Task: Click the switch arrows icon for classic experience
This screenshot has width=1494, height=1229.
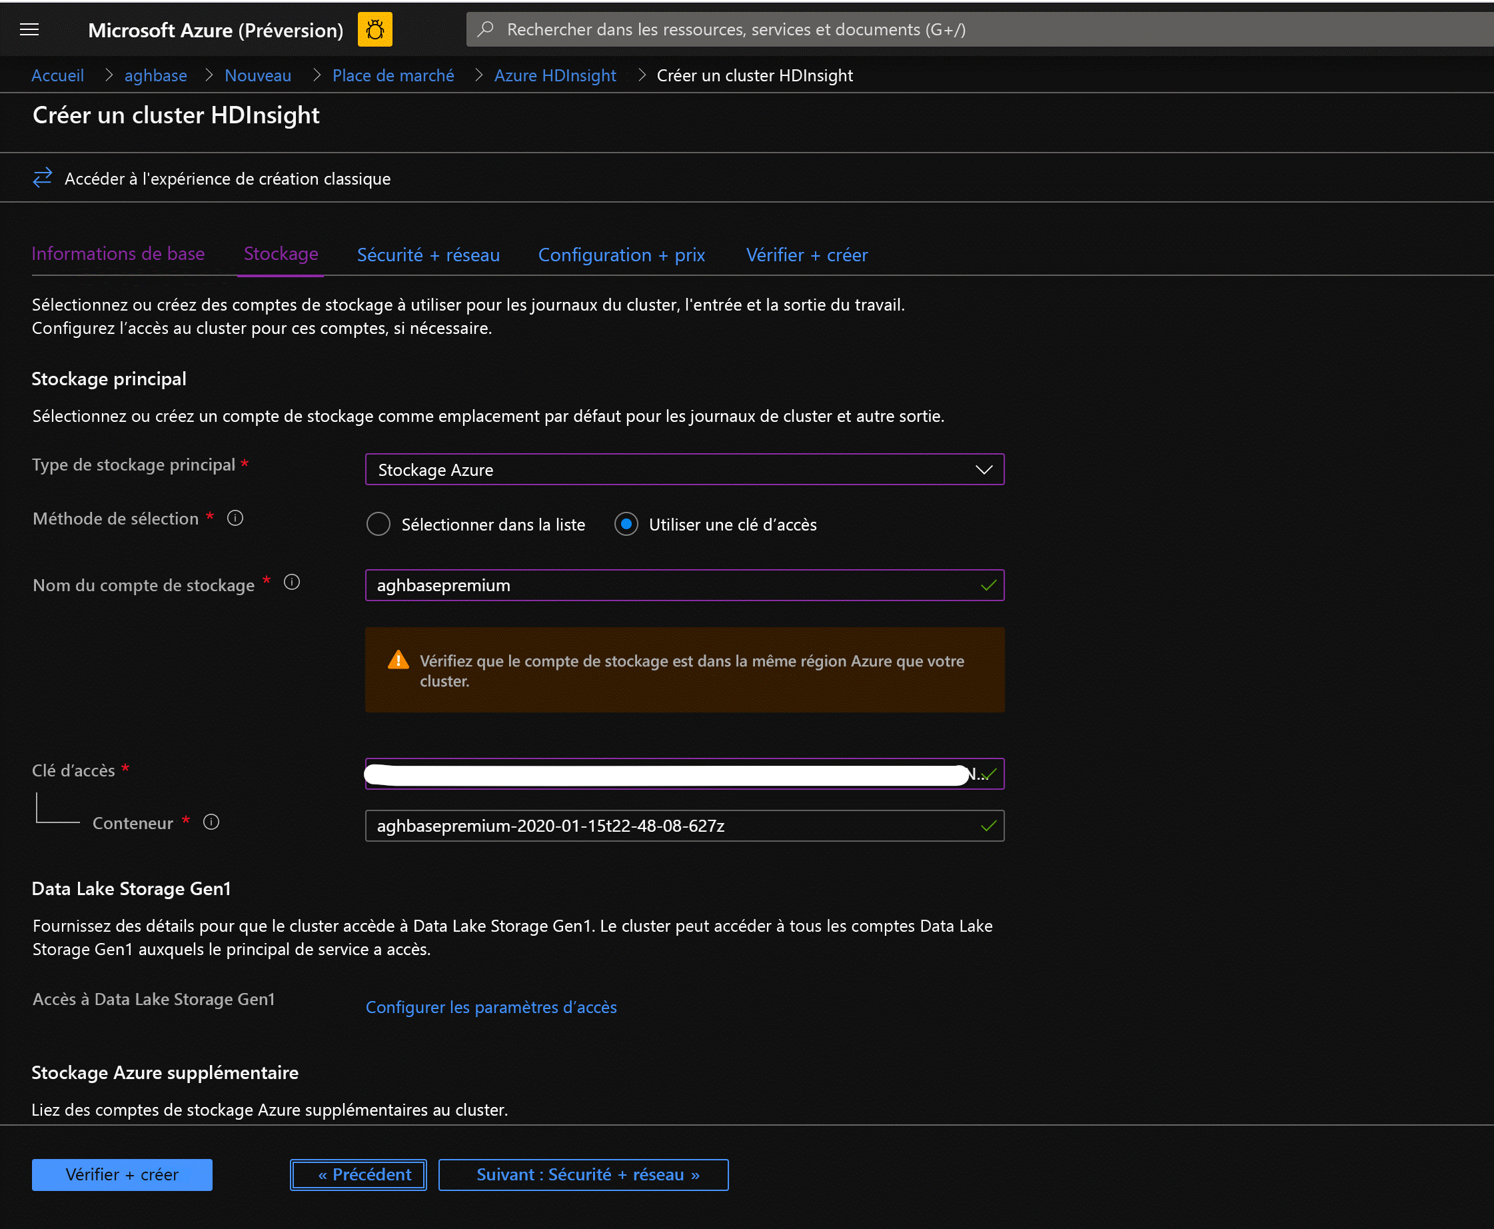Action: [x=43, y=178]
